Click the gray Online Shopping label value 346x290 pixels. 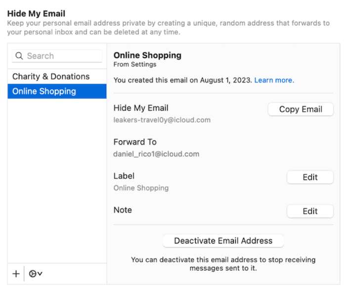pyautogui.click(x=141, y=188)
